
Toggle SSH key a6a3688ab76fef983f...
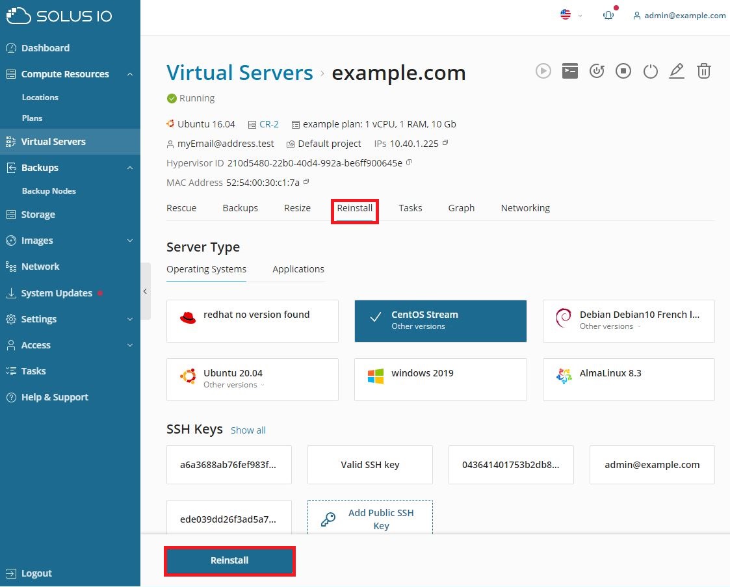tap(229, 465)
